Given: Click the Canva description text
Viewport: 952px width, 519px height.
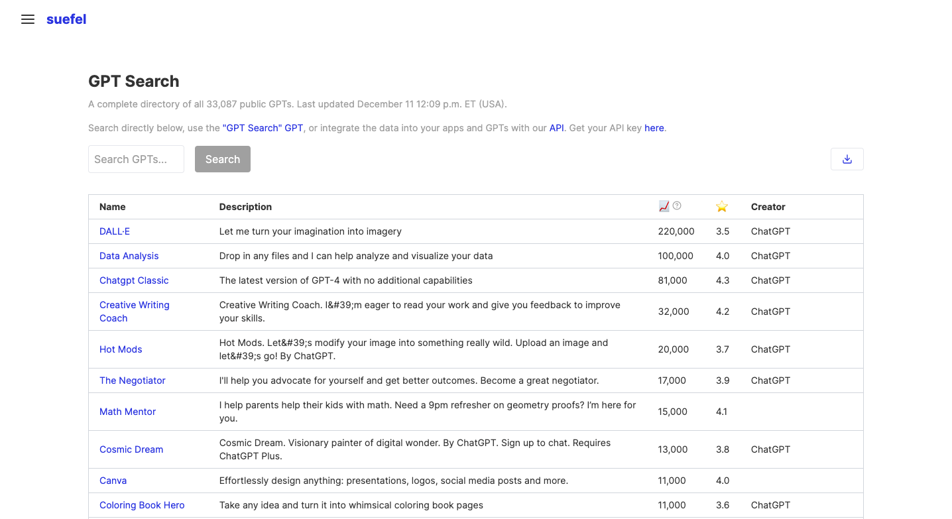Looking at the screenshot, I should pyautogui.click(x=394, y=481).
